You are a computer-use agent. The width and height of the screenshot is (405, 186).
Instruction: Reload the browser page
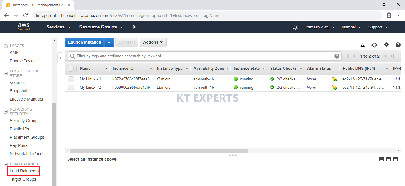point(25,15)
